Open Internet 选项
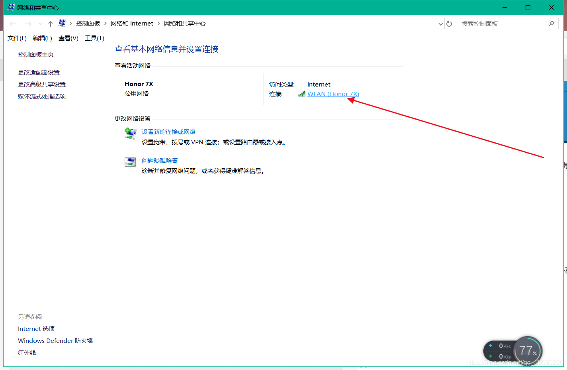567x370 pixels. coord(36,329)
